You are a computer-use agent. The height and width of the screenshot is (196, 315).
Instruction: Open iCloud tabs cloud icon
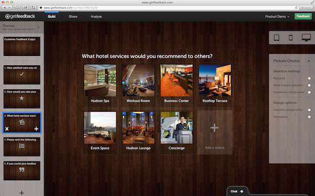17,8
